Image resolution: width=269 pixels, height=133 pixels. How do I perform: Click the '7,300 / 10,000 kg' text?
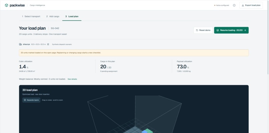[x=184, y=71]
